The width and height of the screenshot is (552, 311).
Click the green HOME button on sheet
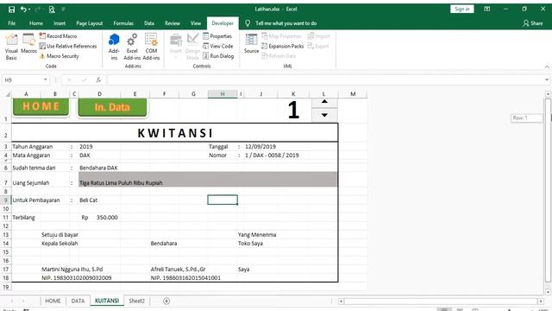pos(41,106)
